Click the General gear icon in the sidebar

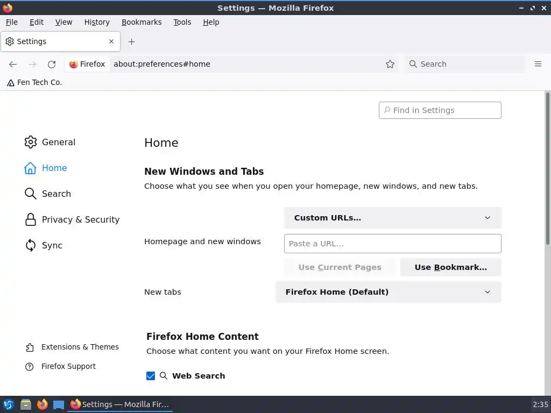31,142
